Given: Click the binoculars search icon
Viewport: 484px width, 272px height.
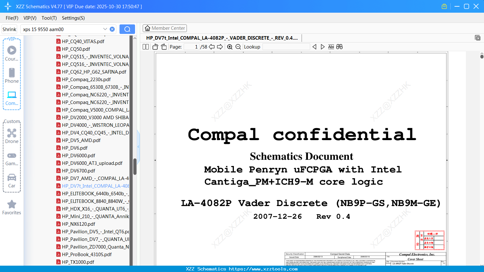Looking at the screenshot, I should coord(339,47).
